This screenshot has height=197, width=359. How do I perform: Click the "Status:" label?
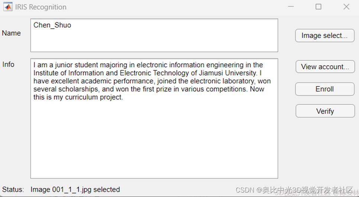click(13, 190)
